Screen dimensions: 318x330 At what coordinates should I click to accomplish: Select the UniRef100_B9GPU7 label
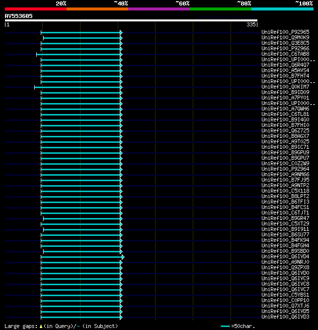pos(285,158)
